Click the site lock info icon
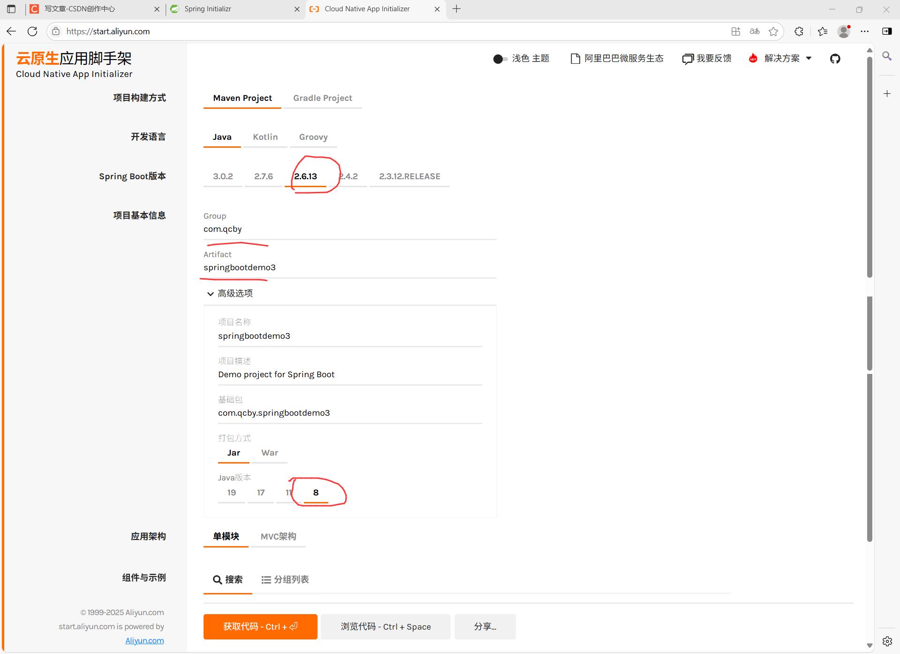Image resolution: width=900 pixels, height=654 pixels. [x=56, y=31]
